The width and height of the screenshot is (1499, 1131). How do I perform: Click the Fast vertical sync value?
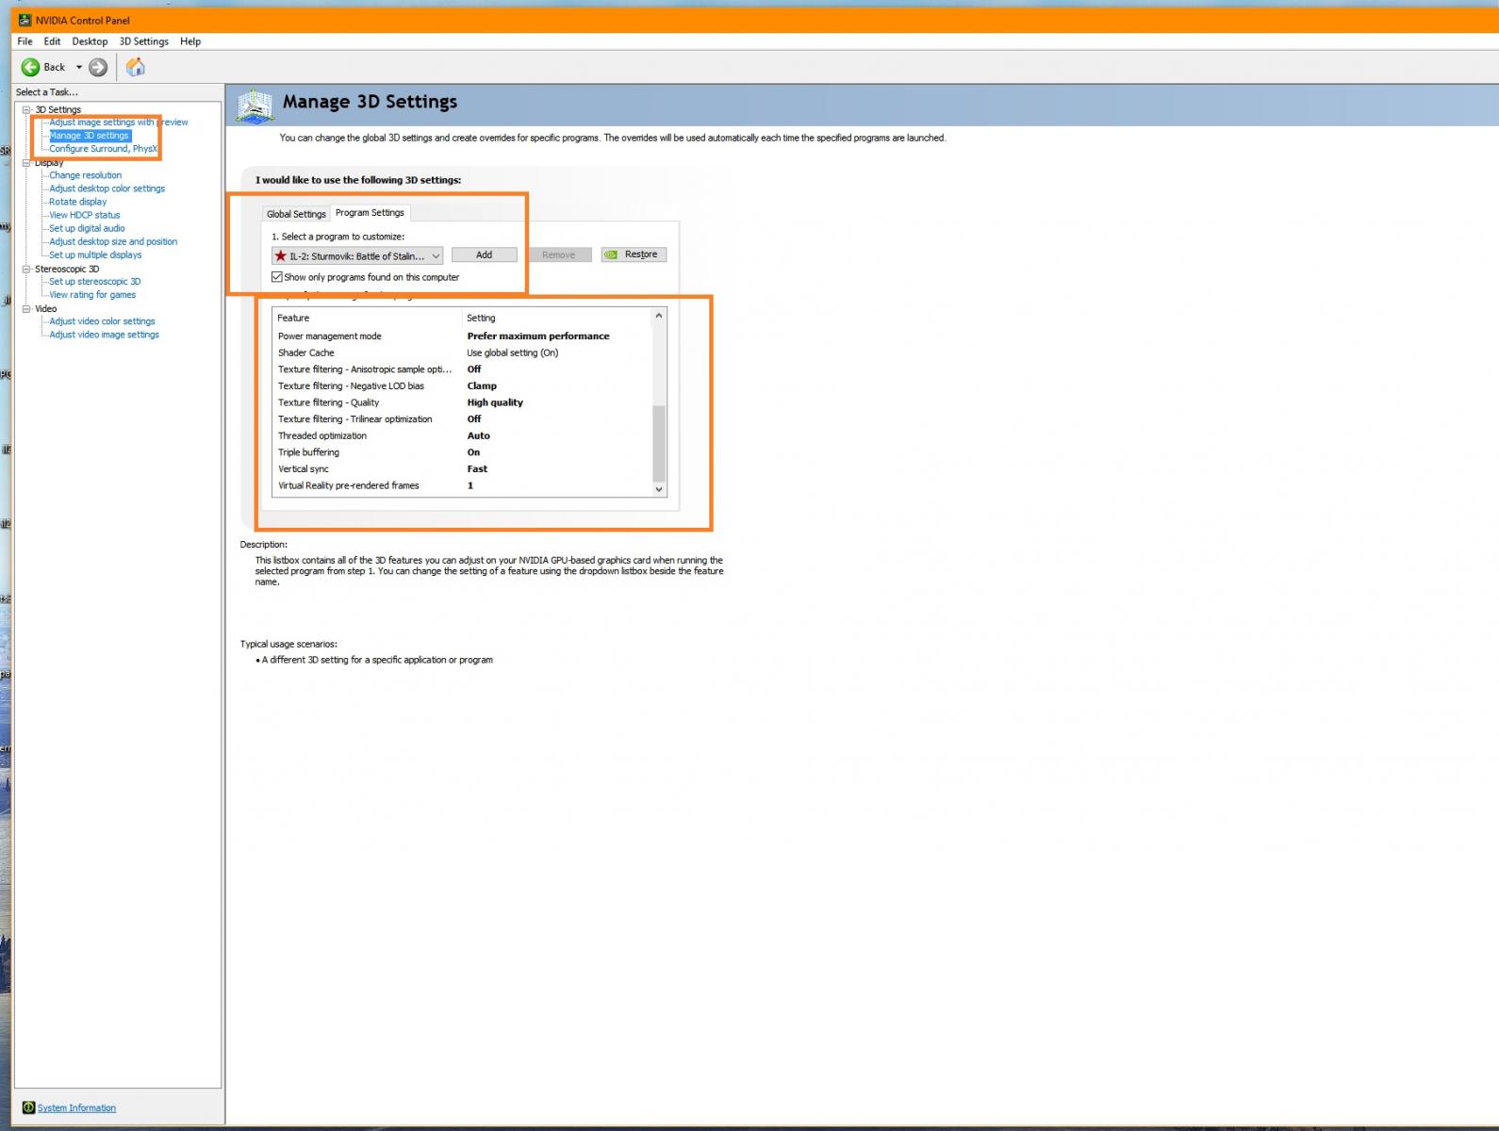(477, 469)
